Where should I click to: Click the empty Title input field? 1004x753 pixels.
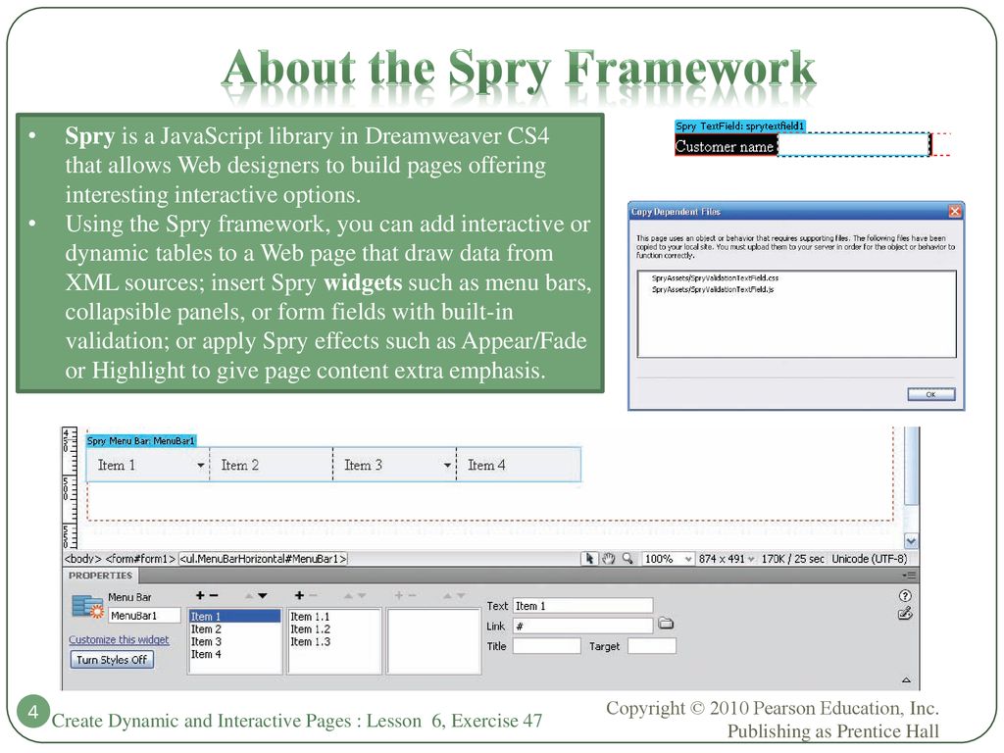tap(547, 646)
